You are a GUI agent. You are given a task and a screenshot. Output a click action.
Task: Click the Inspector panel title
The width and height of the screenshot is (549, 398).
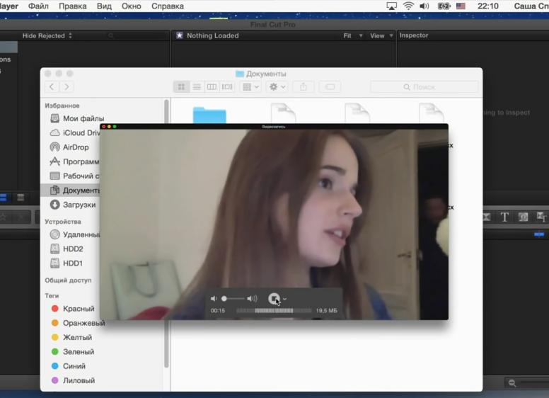point(414,35)
